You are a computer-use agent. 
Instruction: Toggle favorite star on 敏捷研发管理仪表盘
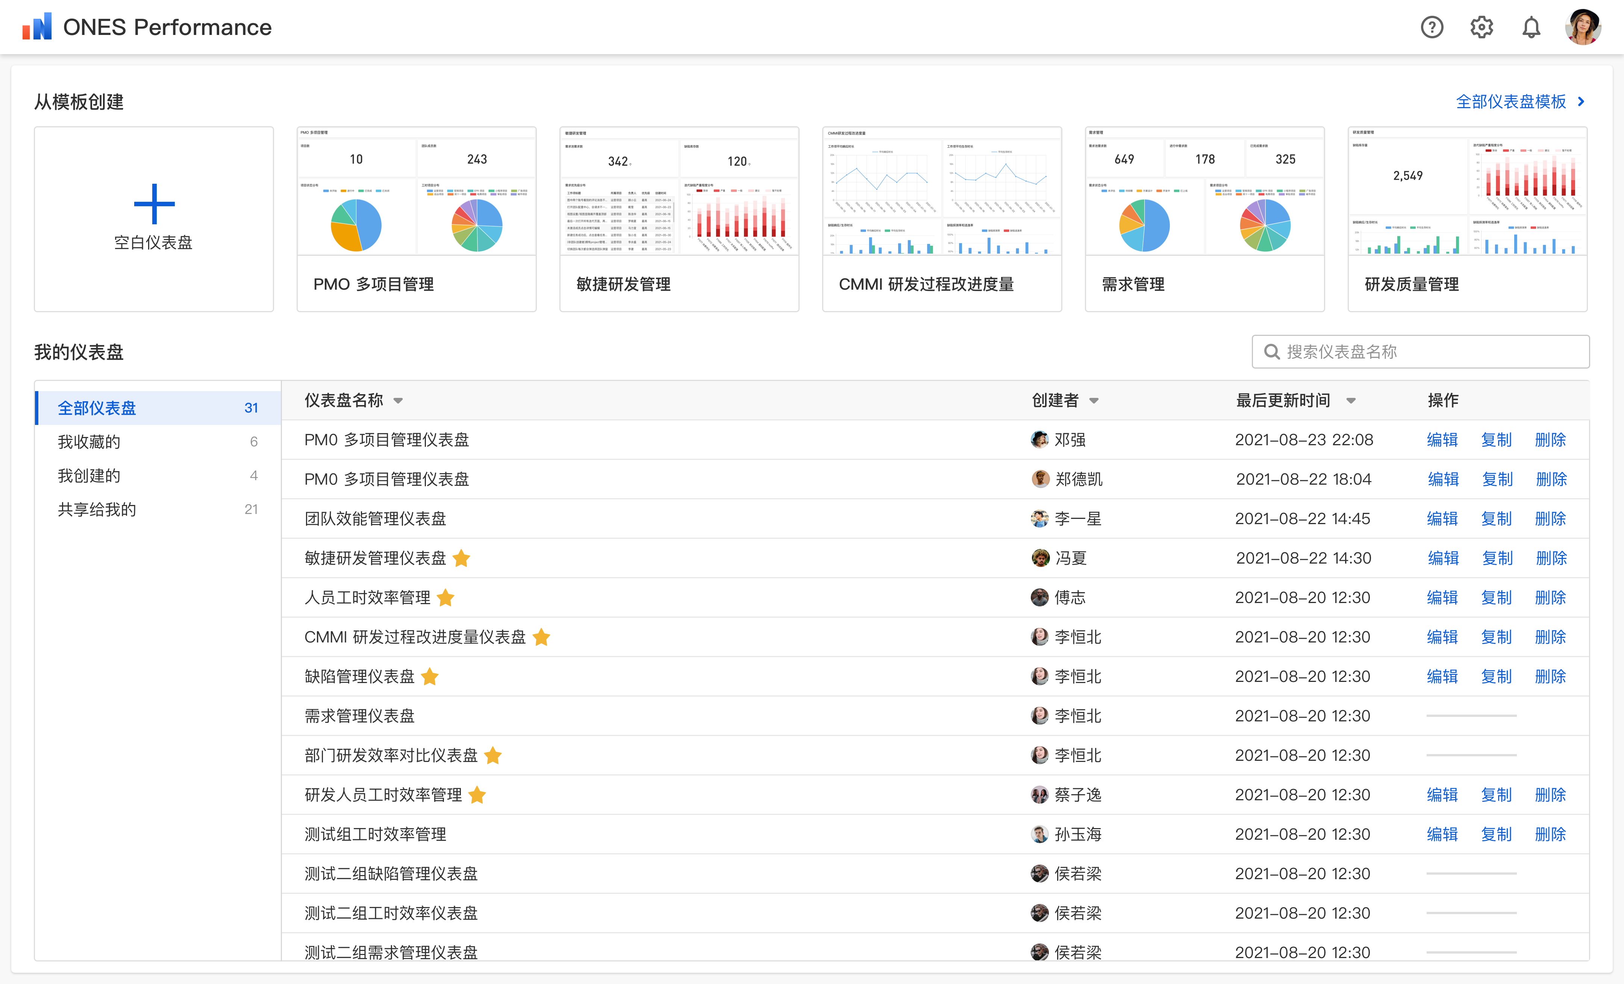click(x=461, y=558)
